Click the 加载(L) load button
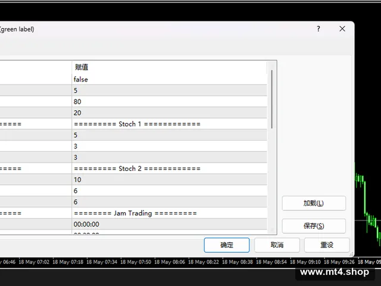This screenshot has width=381, height=286. pos(314,203)
